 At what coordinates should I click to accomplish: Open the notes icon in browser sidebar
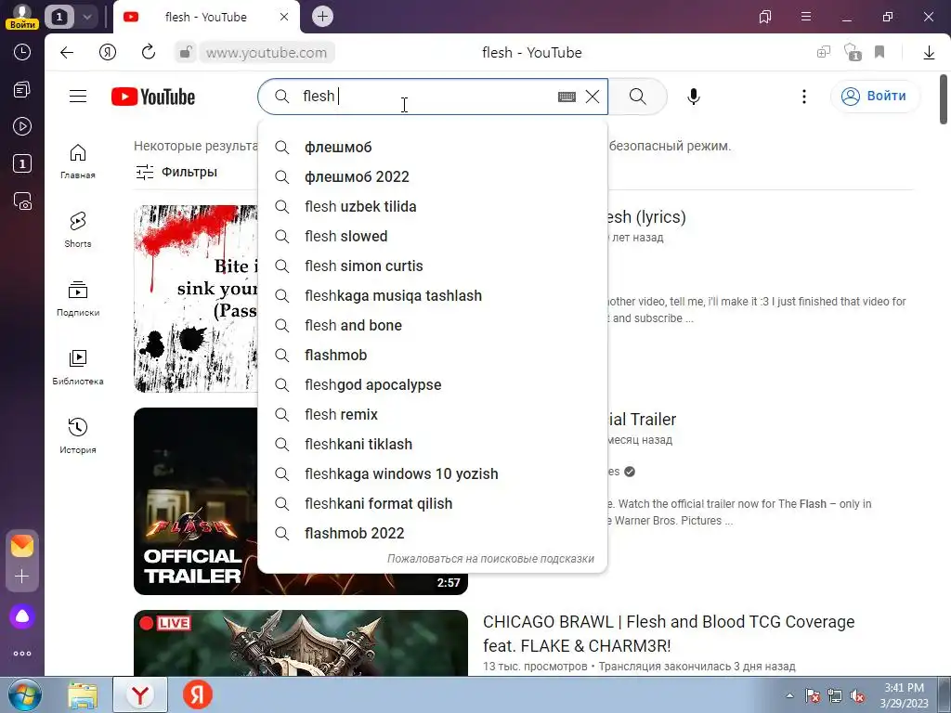tap(22, 90)
